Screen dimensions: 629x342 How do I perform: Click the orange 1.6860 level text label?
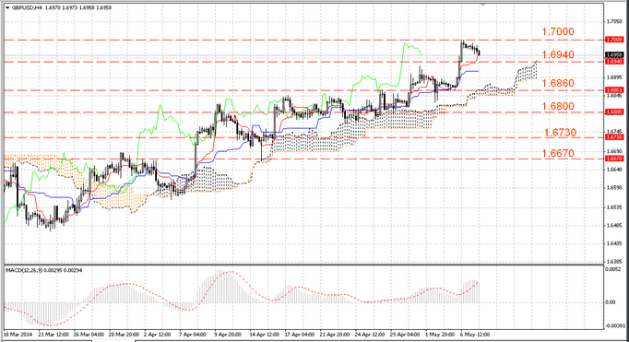pos(558,83)
